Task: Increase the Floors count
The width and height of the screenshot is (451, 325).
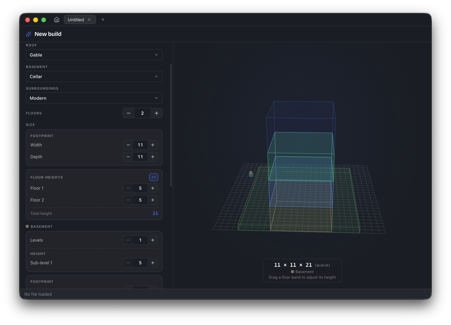Action: [156, 113]
